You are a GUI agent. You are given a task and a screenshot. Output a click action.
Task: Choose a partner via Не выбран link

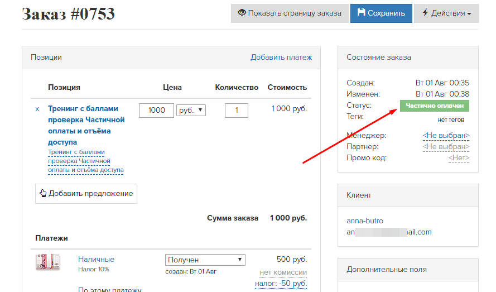click(446, 147)
